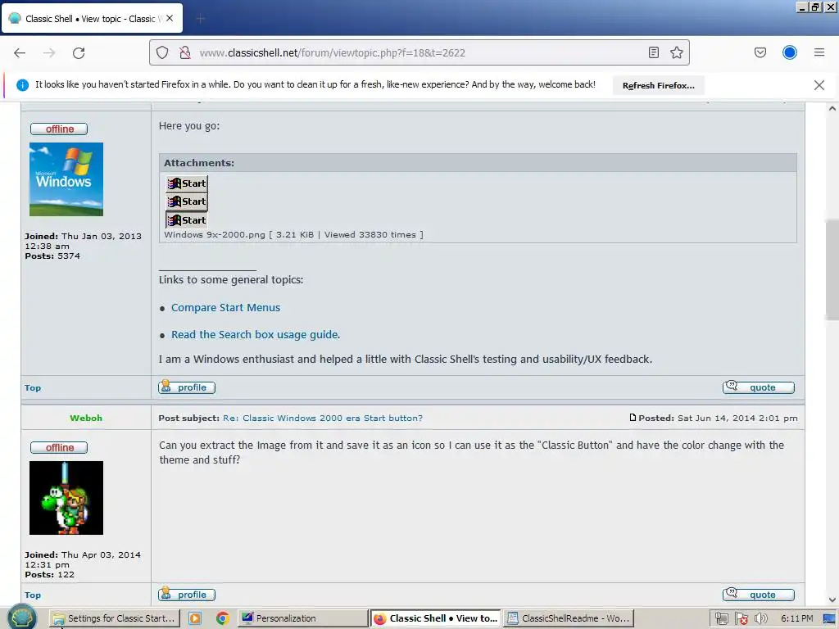839x629 pixels.
Task: Click quote button on first post
Action: coord(758,387)
